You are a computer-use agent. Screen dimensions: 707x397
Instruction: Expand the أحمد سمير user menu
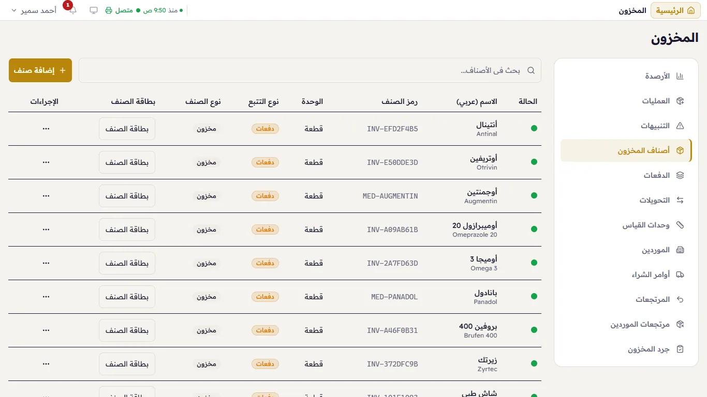(x=34, y=10)
